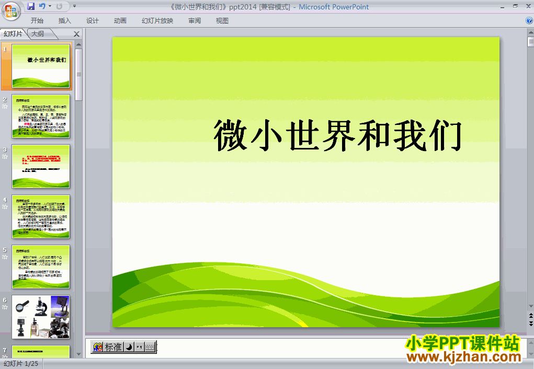Click the 幻灯片 1/25 status bar indicator

21,364
